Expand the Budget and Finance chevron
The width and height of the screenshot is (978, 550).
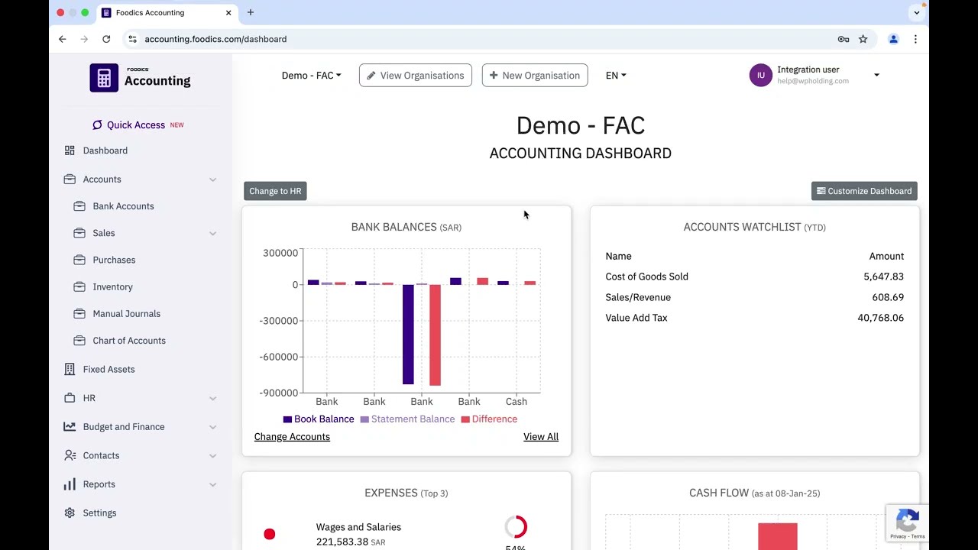pos(212,427)
